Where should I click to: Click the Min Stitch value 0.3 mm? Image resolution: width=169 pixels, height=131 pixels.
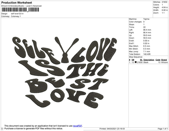[x=146, y=49]
